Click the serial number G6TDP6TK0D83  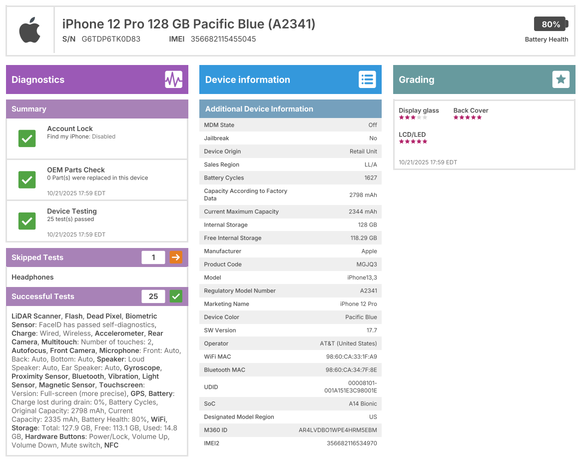point(111,39)
